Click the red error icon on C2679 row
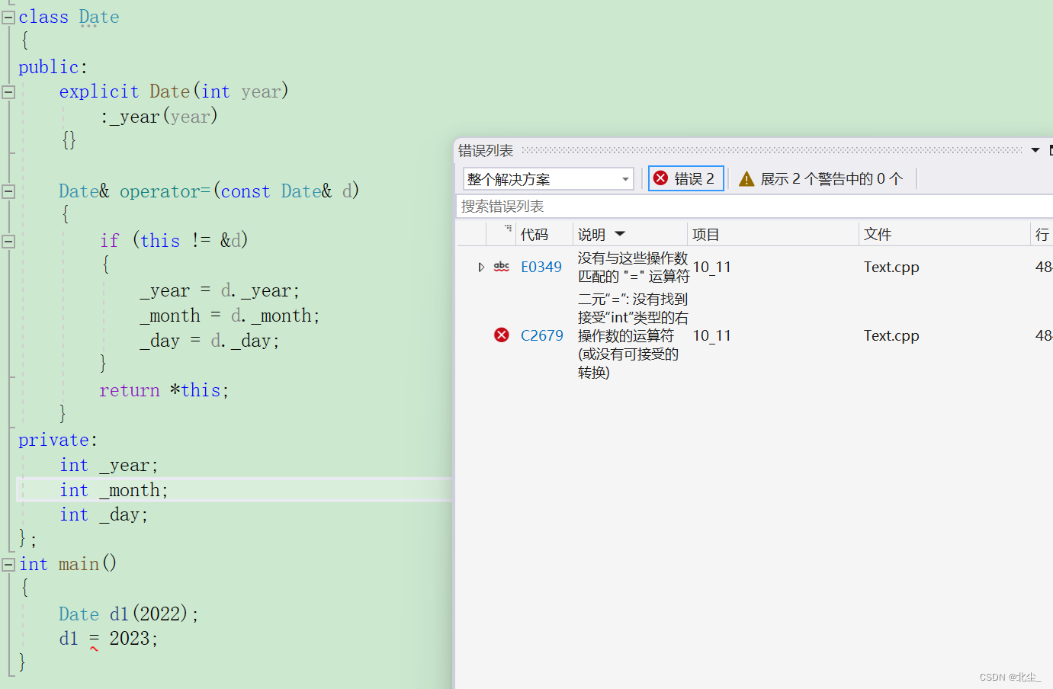 coord(502,335)
